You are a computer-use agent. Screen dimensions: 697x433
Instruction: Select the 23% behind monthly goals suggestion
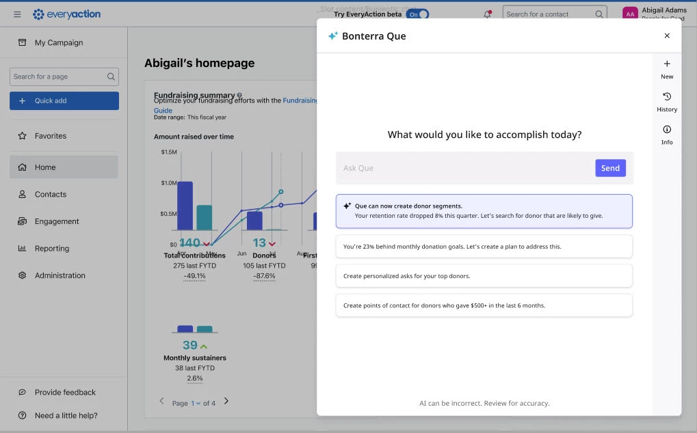pos(484,247)
